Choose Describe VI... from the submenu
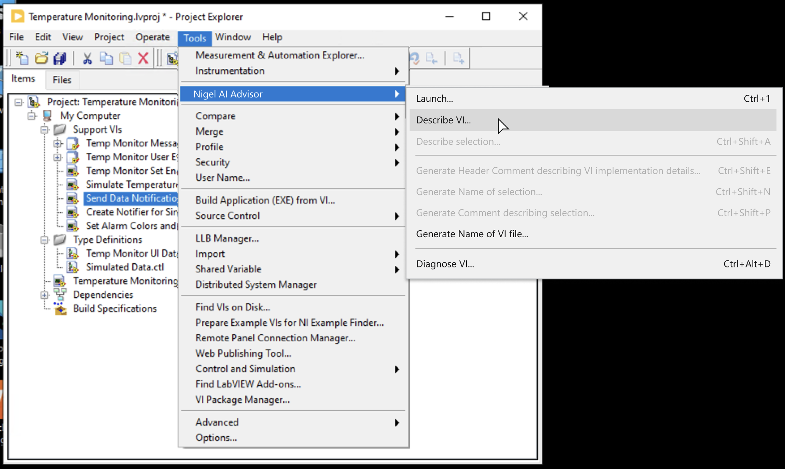The image size is (785, 469). click(444, 120)
